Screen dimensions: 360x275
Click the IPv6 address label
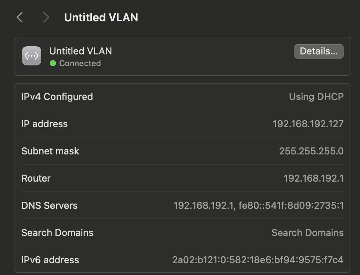point(50,260)
